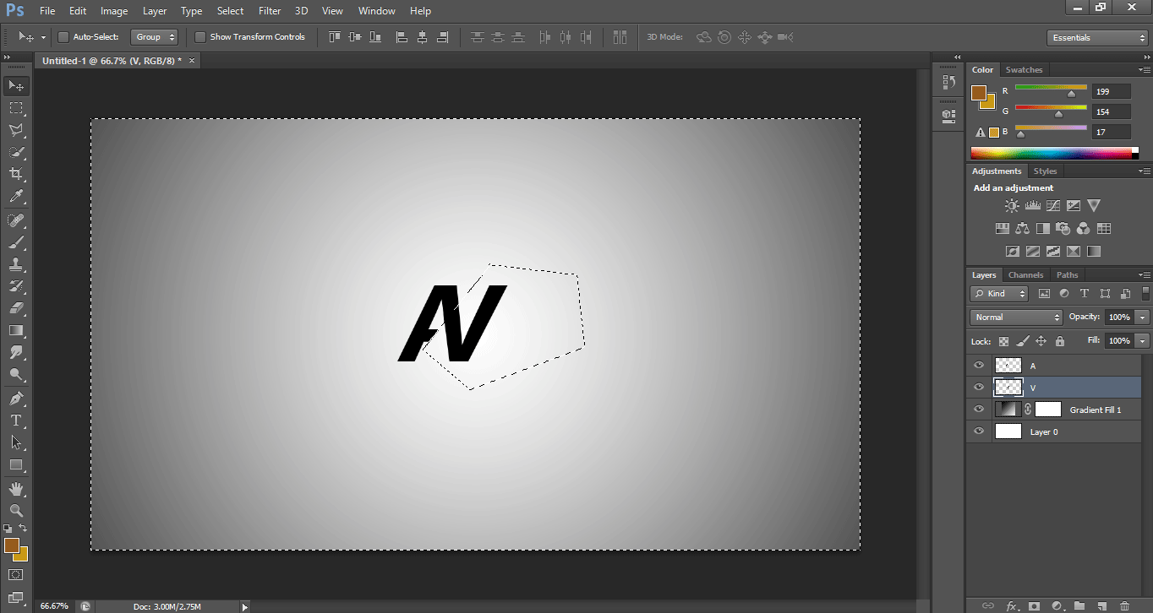Hide the Gradient Fill 1 layer
The image size is (1153, 613).
[x=978, y=409]
